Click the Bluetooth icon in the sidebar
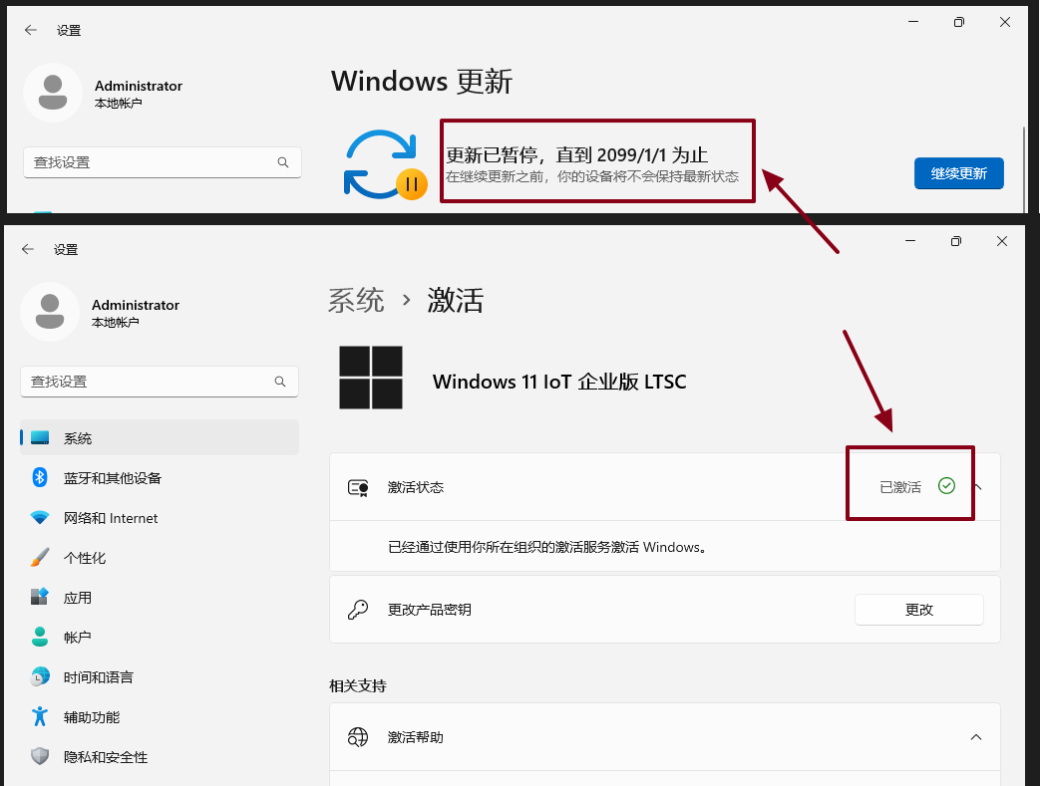This screenshot has width=1042, height=786. coord(40,478)
